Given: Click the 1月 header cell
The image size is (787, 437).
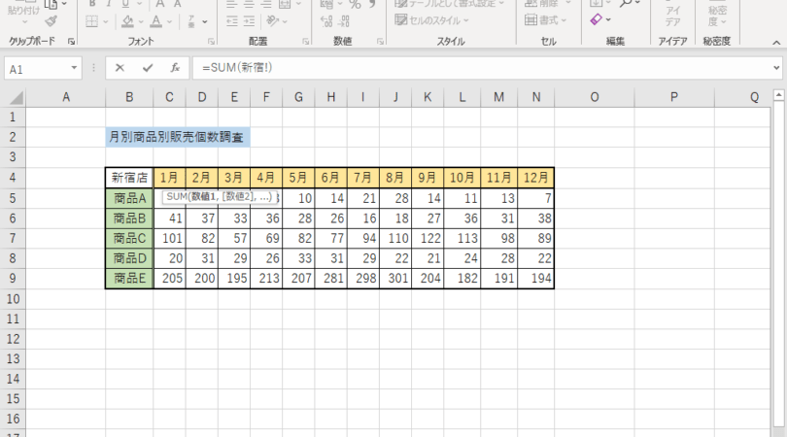Looking at the screenshot, I should point(170,178).
